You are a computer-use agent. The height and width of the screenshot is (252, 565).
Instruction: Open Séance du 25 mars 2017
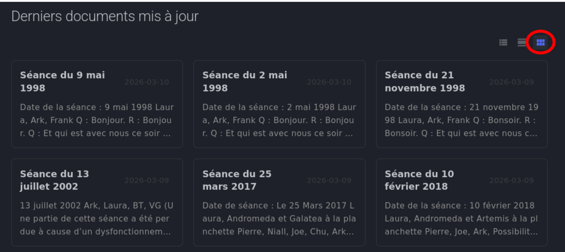tap(237, 180)
